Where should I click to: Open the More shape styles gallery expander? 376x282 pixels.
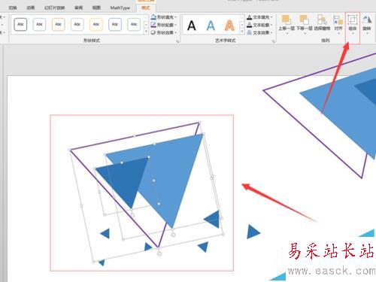click(x=146, y=32)
